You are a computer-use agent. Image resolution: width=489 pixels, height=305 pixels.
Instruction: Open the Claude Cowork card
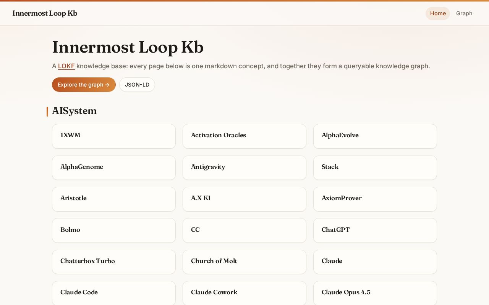point(244,293)
